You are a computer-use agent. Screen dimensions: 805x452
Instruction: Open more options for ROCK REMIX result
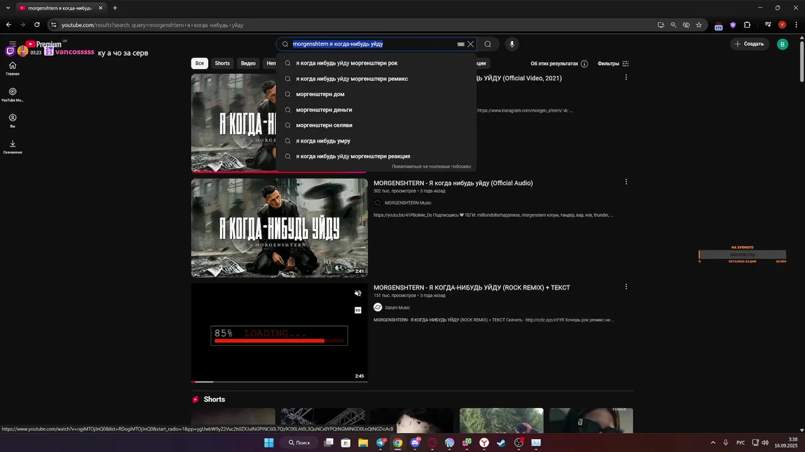coord(626,286)
